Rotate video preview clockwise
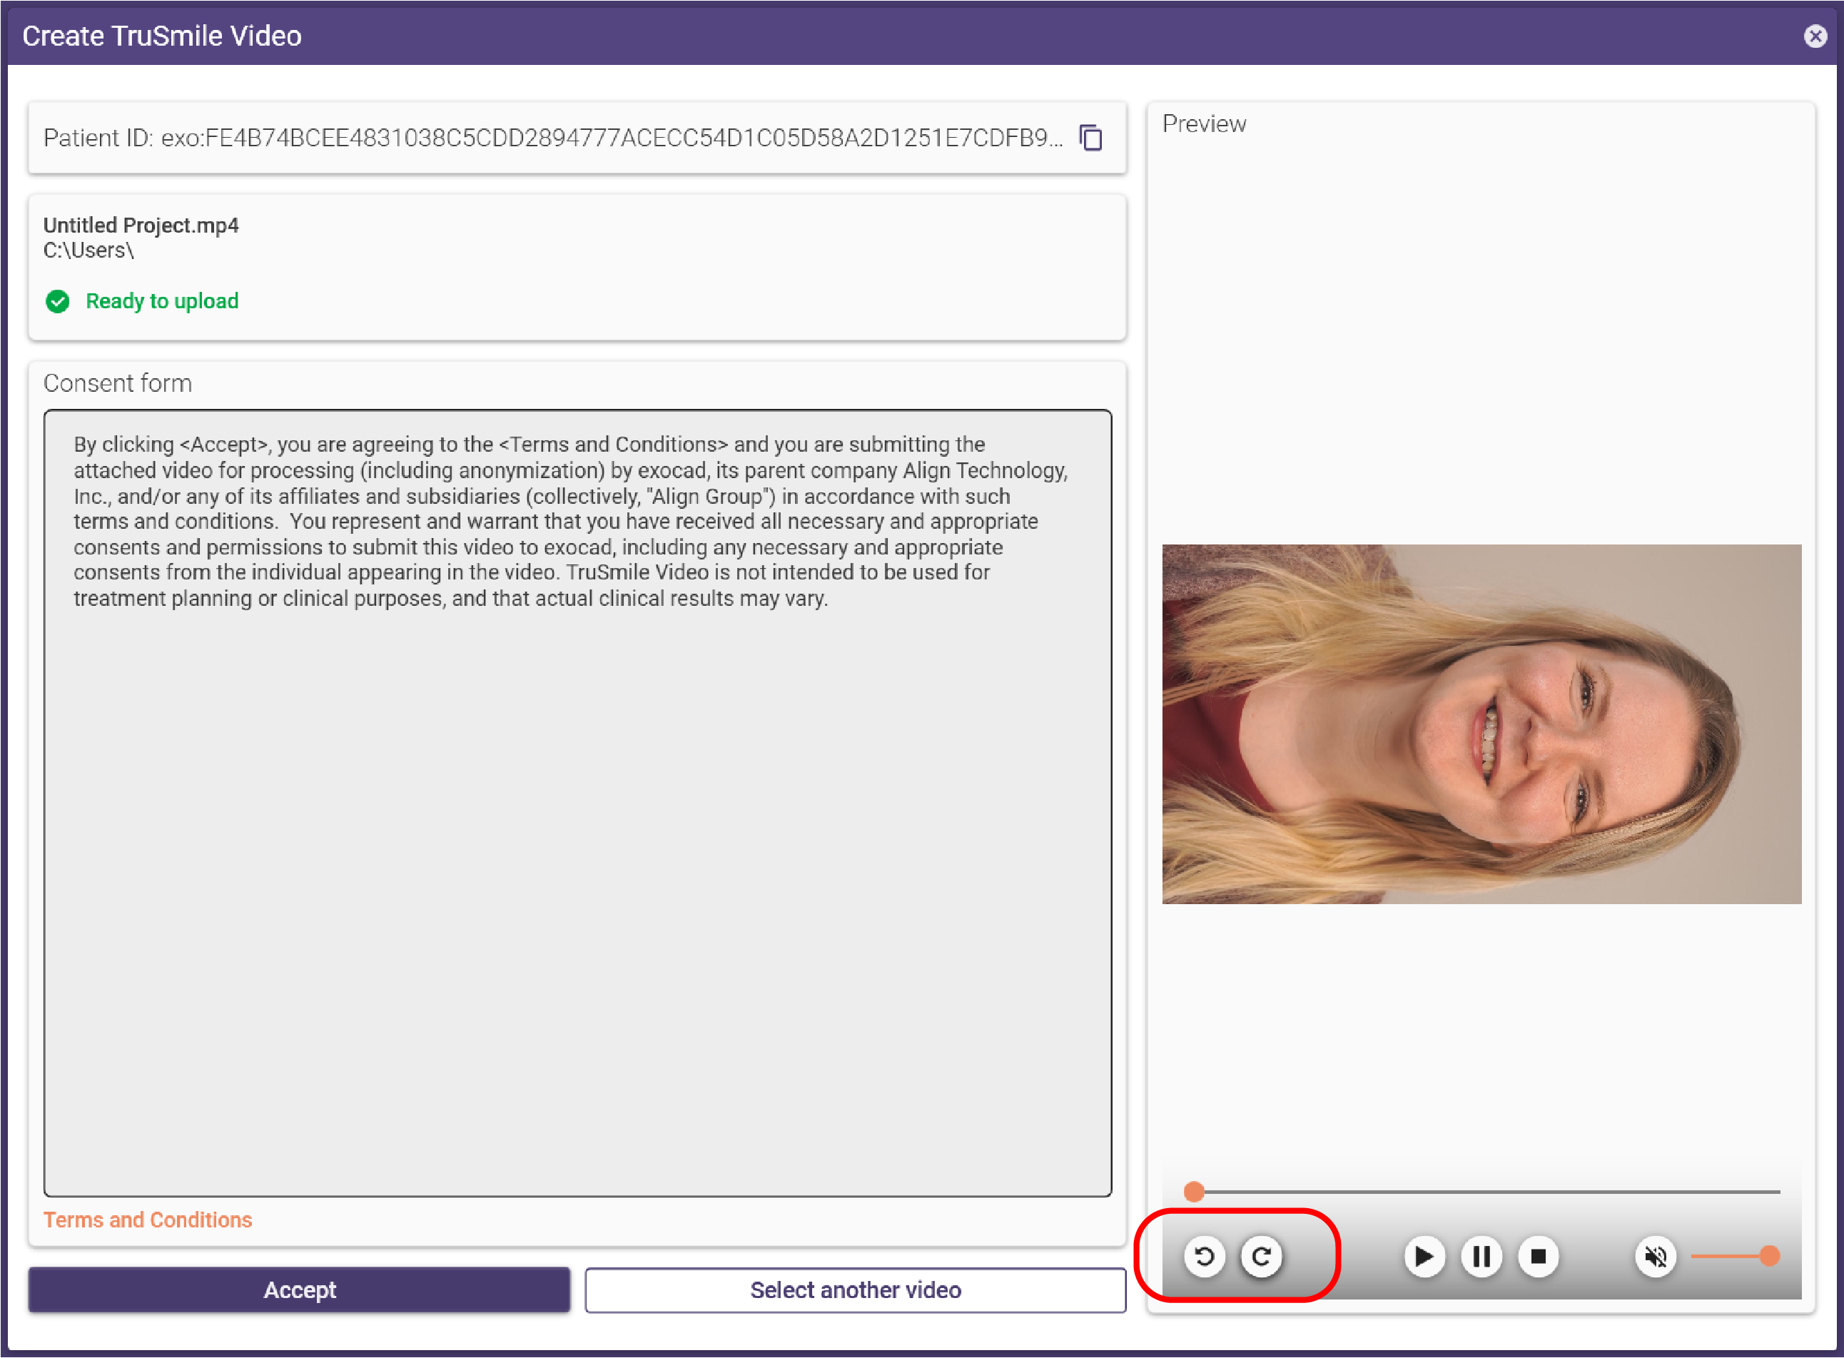 click(1262, 1256)
